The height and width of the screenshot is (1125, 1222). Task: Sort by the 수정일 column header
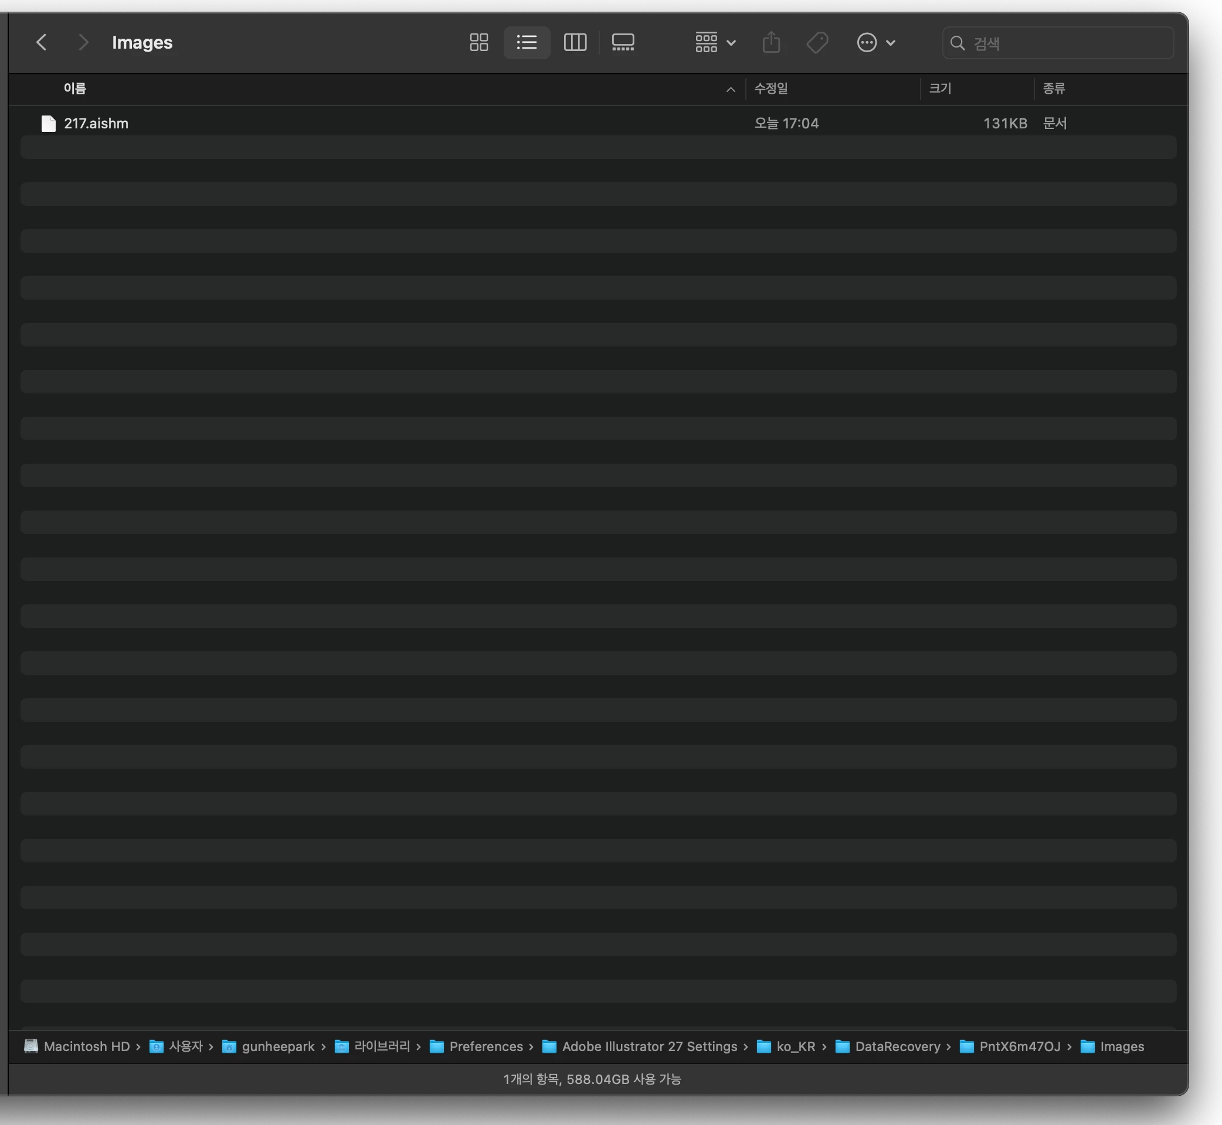pos(771,89)
